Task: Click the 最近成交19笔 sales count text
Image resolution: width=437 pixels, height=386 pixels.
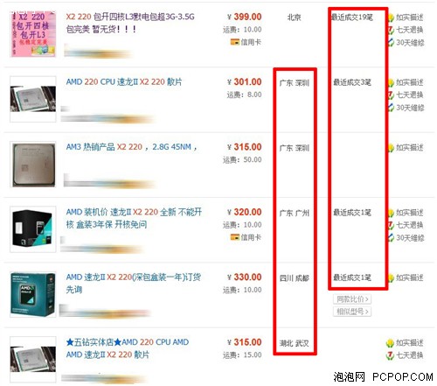Action: click(x=352, y=18)
